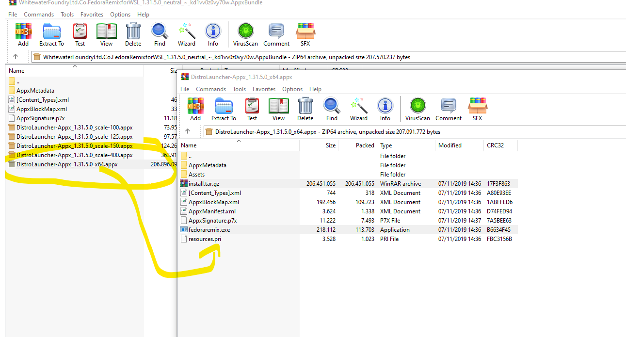Image resolution: width=626 pixels, height=337 pixels.
Task: Click Test icon in the front x64.appx window
Action: pos(252,109)
